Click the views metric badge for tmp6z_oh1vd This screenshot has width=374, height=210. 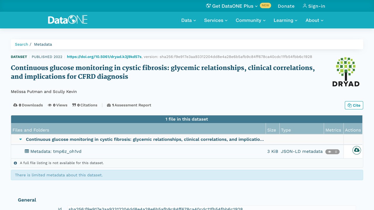333,152
